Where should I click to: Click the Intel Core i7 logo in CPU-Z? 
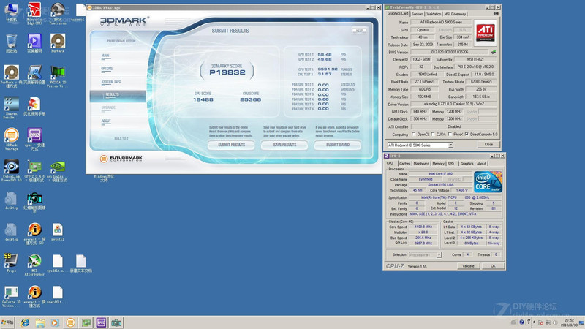pos(488,181)
